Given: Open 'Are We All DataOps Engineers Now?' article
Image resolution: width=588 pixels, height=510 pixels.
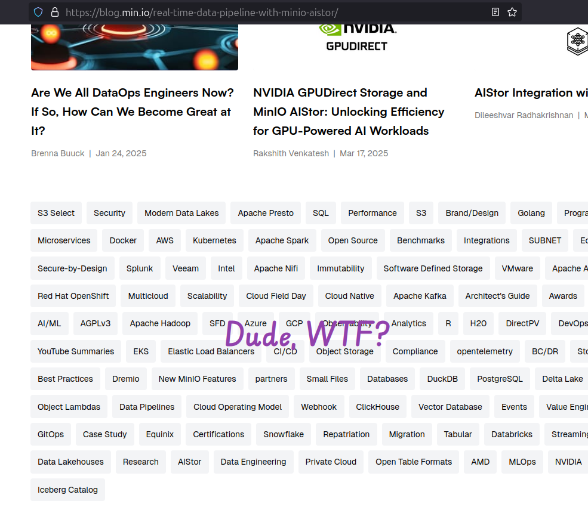Looking at the screenshot, I should point(133,112).
